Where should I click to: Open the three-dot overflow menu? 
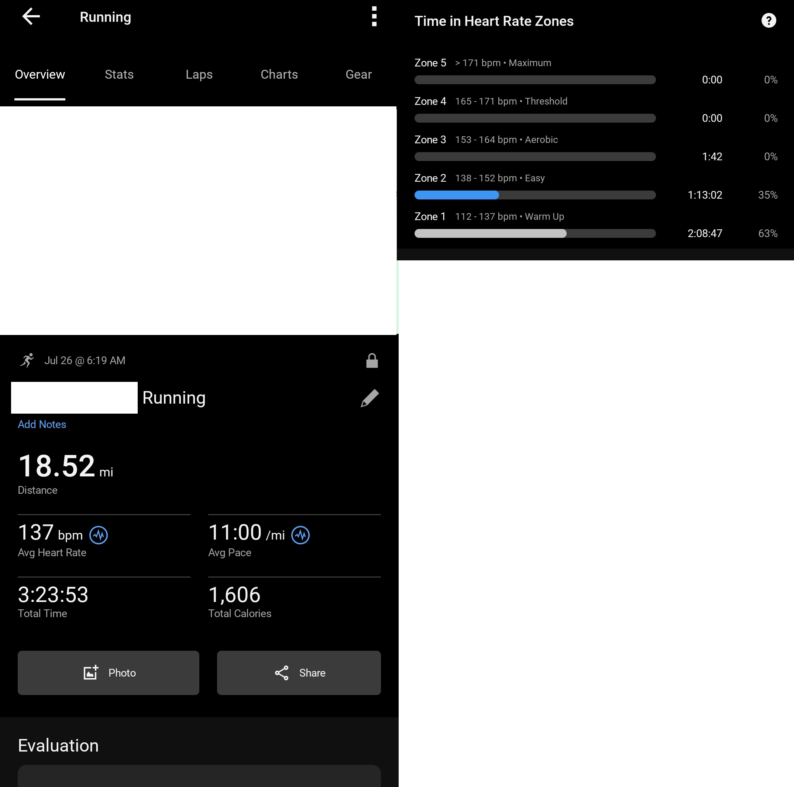(374, 17)
